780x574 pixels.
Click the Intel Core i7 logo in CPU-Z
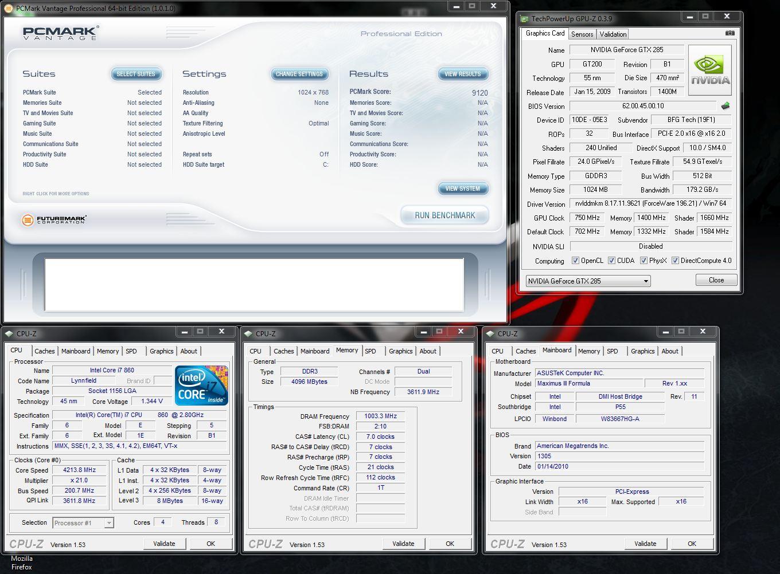(202, 386)
